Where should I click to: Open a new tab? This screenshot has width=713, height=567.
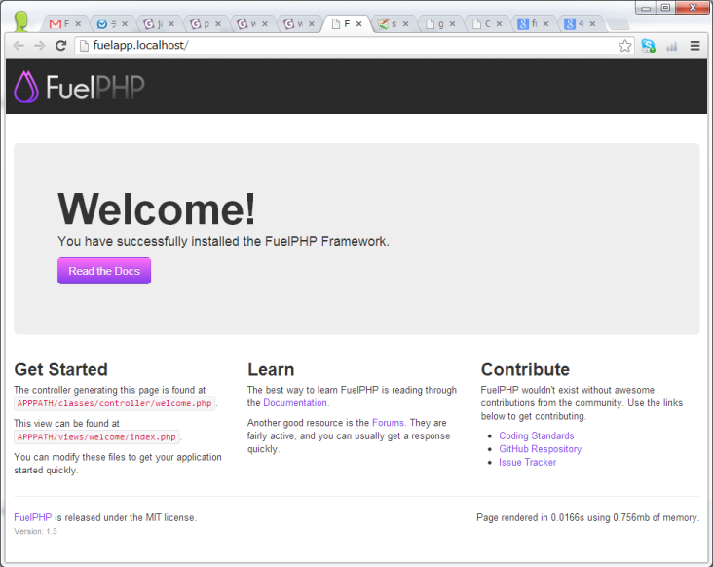618,24
